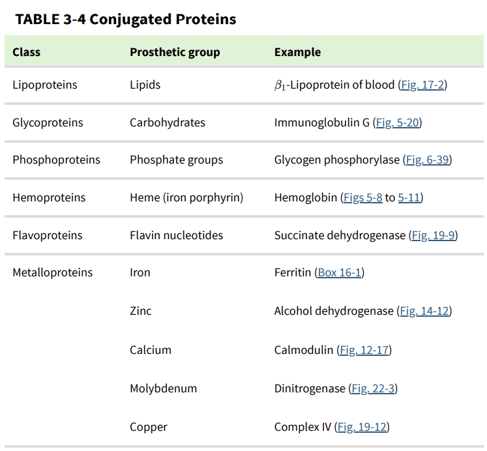Select the Lipoproteins class cell

click(45, 85)
